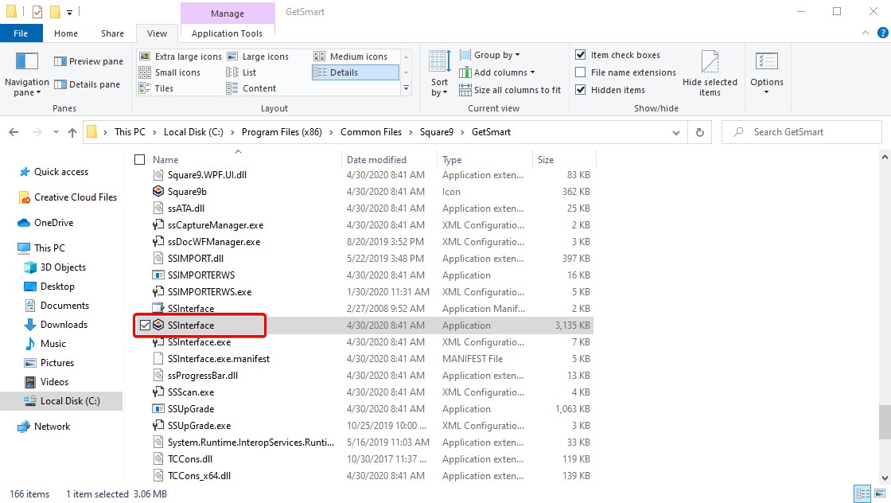Click the Hide selected items icon

coord(710,63)
